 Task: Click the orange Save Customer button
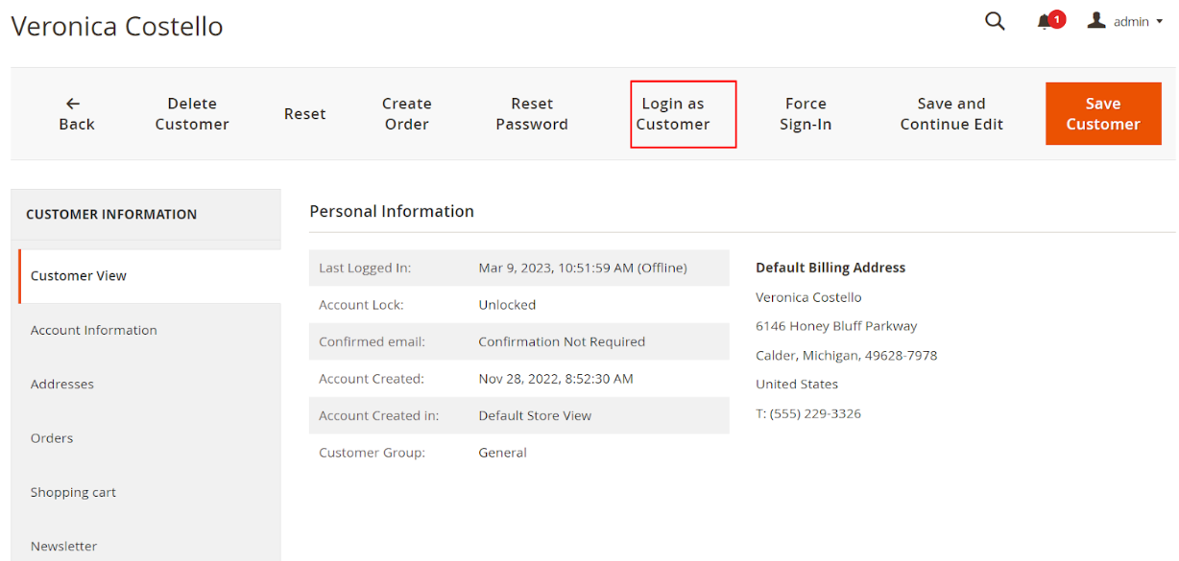[1102, 114]
